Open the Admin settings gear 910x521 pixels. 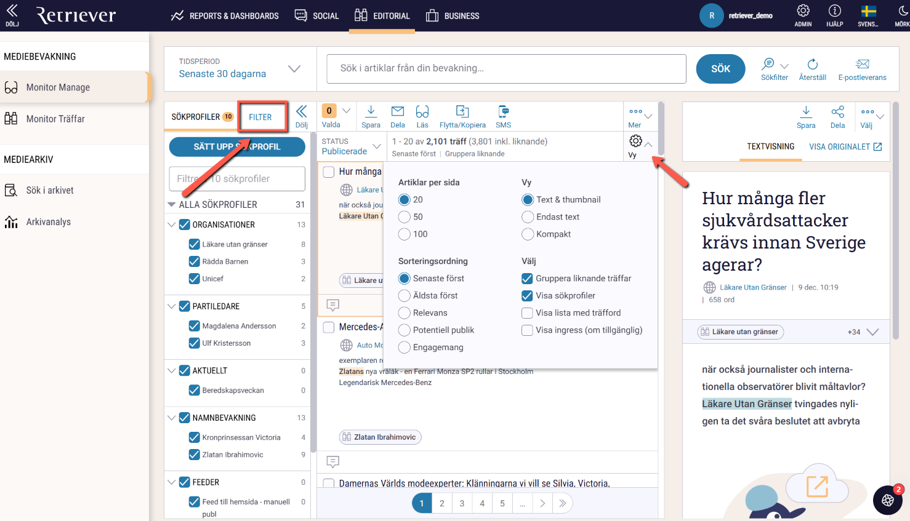tap(803, 10)
